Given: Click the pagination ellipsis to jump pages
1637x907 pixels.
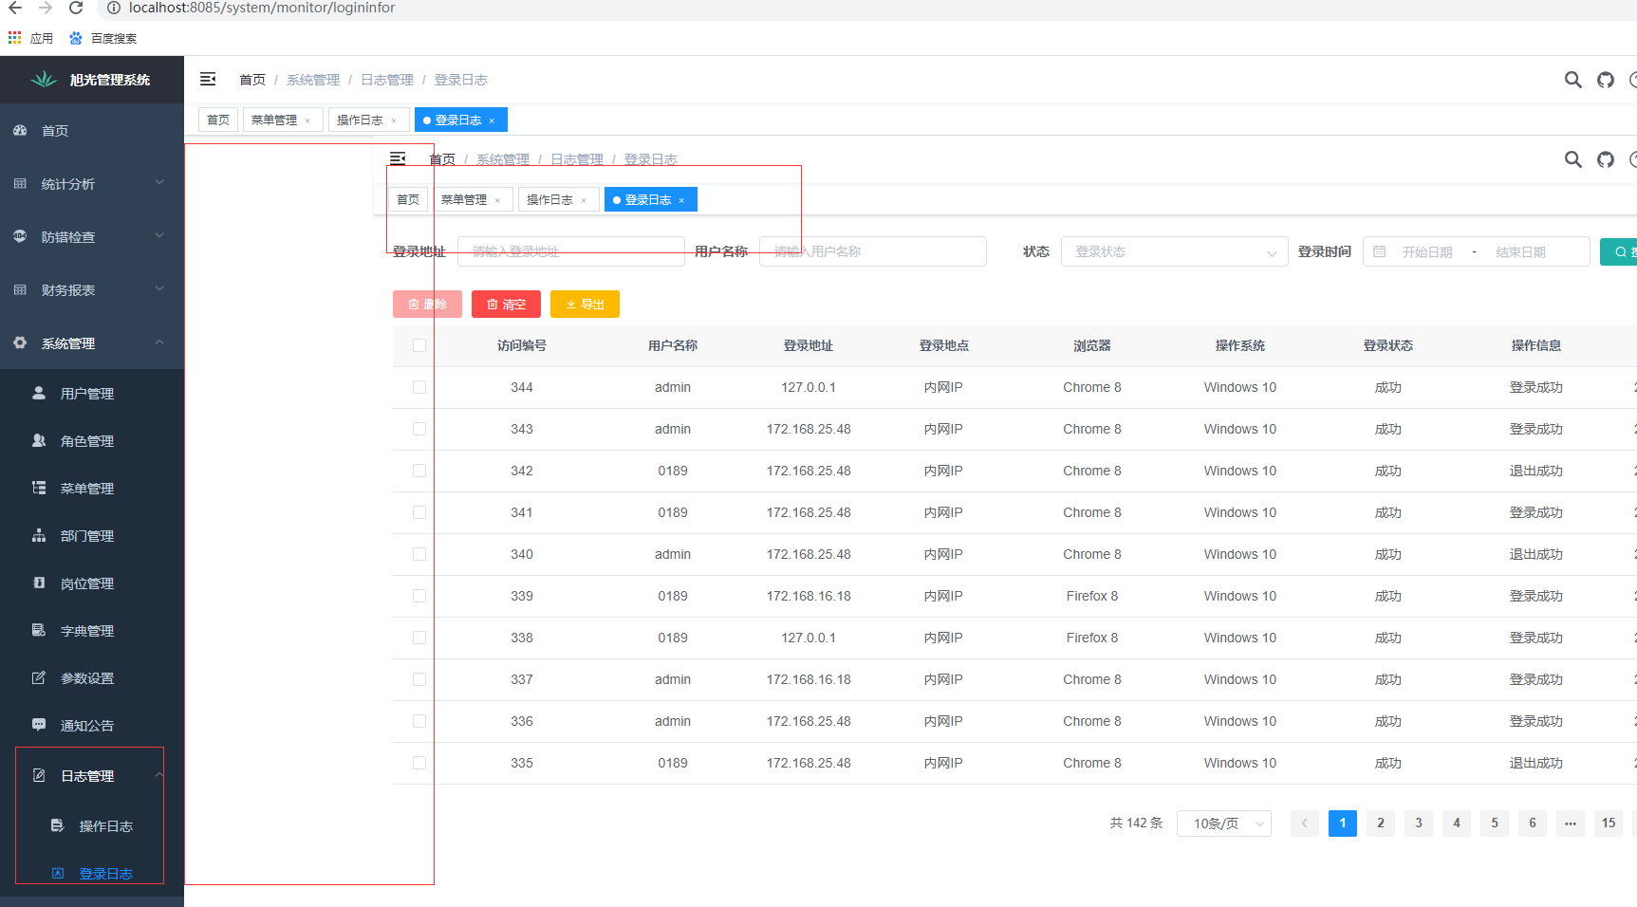Looking at the screenshot, I should pyautogui.click(x=1571, y=824).
